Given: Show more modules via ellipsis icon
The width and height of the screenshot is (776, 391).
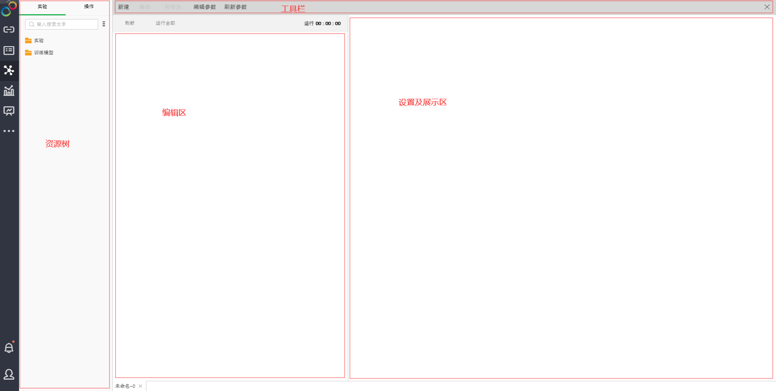Looking at the screenshot, I should (x=9, y=131).
